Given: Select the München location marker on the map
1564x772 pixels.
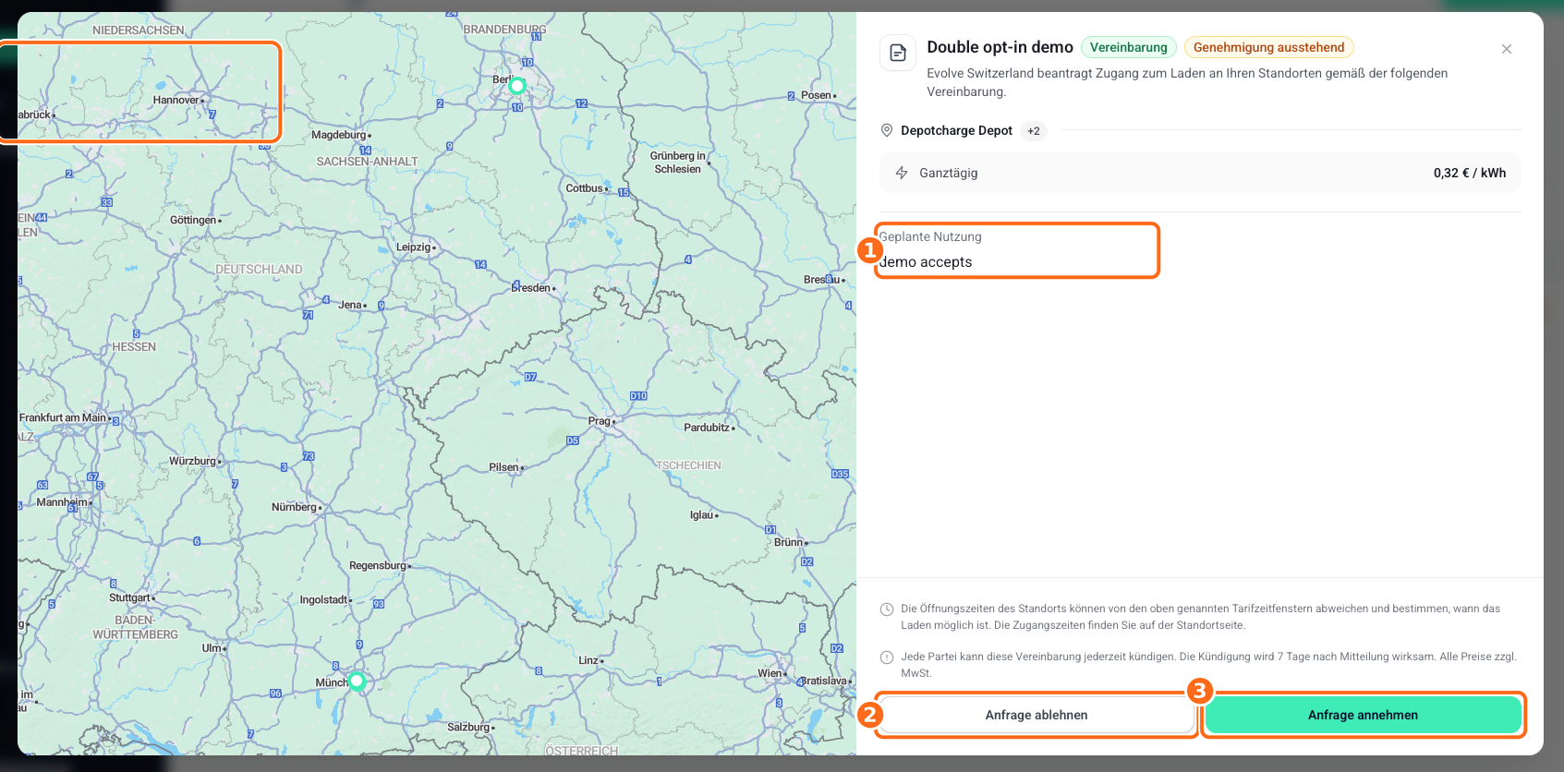Looking at the screenshot, I should coord(358,682).
